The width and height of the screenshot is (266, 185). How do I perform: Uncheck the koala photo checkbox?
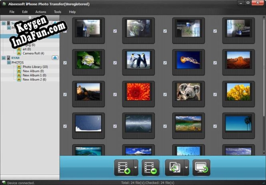(x=165, y=94)
